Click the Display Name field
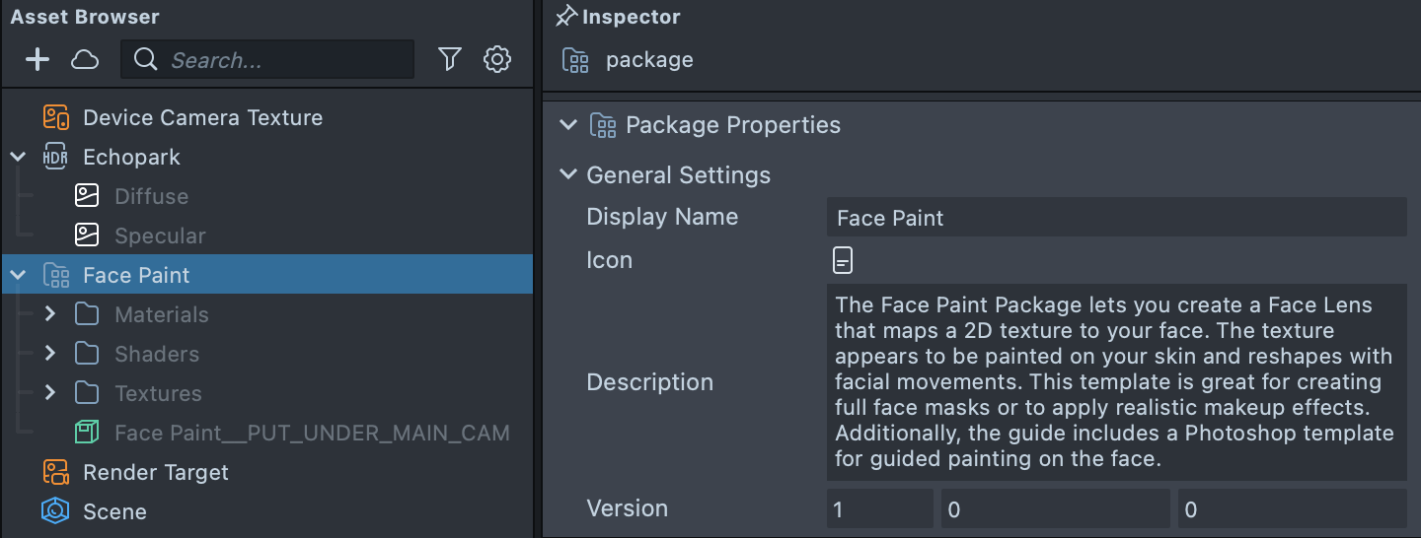 [1115, 218]
